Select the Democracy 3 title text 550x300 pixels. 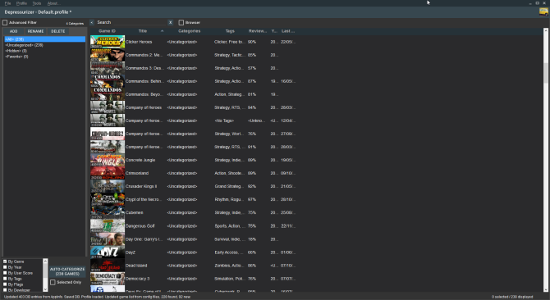138,279
